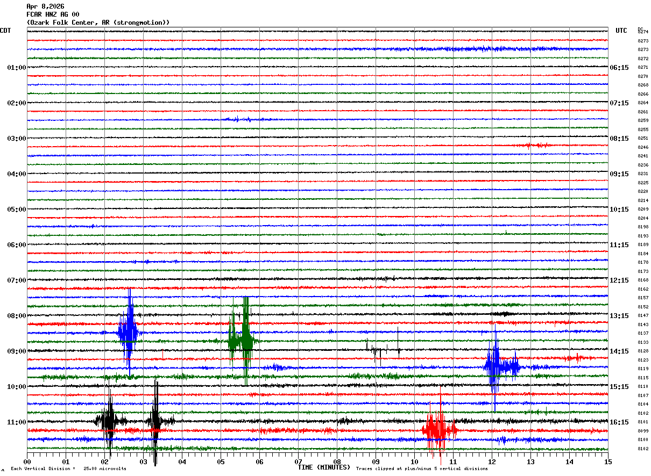Click the DC offset value 8099

643,431
